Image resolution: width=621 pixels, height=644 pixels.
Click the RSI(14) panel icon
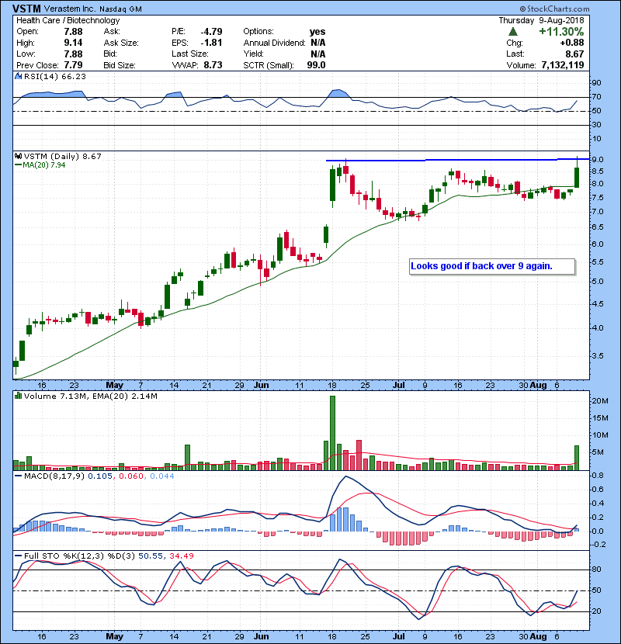pyautogui.click(x=18, y=76)
